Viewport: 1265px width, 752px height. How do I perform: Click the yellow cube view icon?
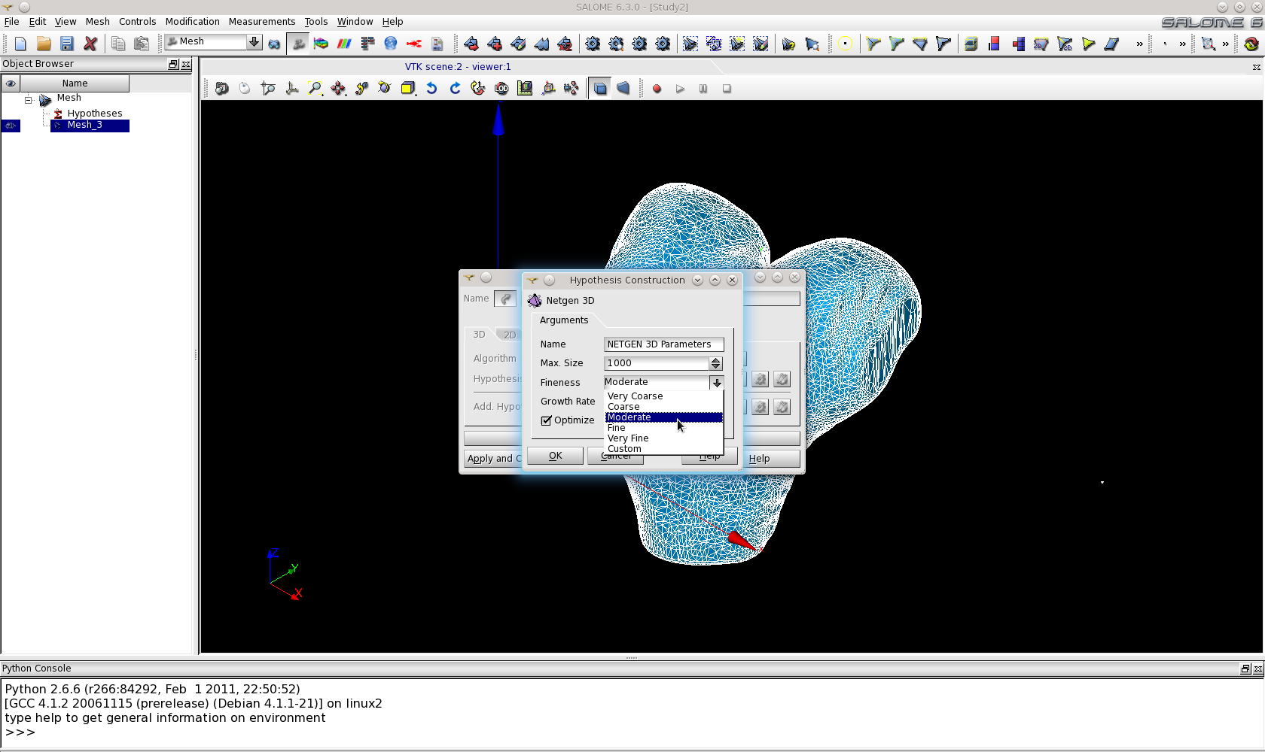[408, 89]
